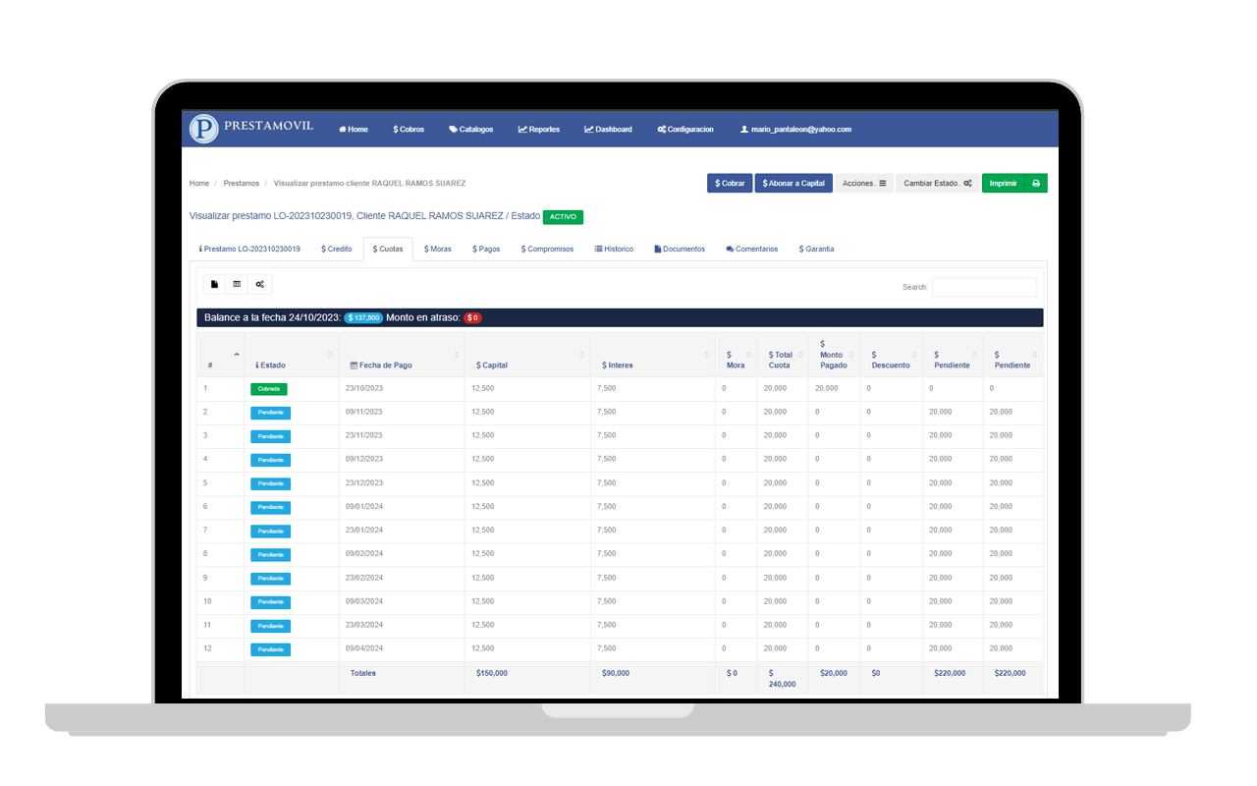Open the Dashboard chart menu item

point(609,129)
